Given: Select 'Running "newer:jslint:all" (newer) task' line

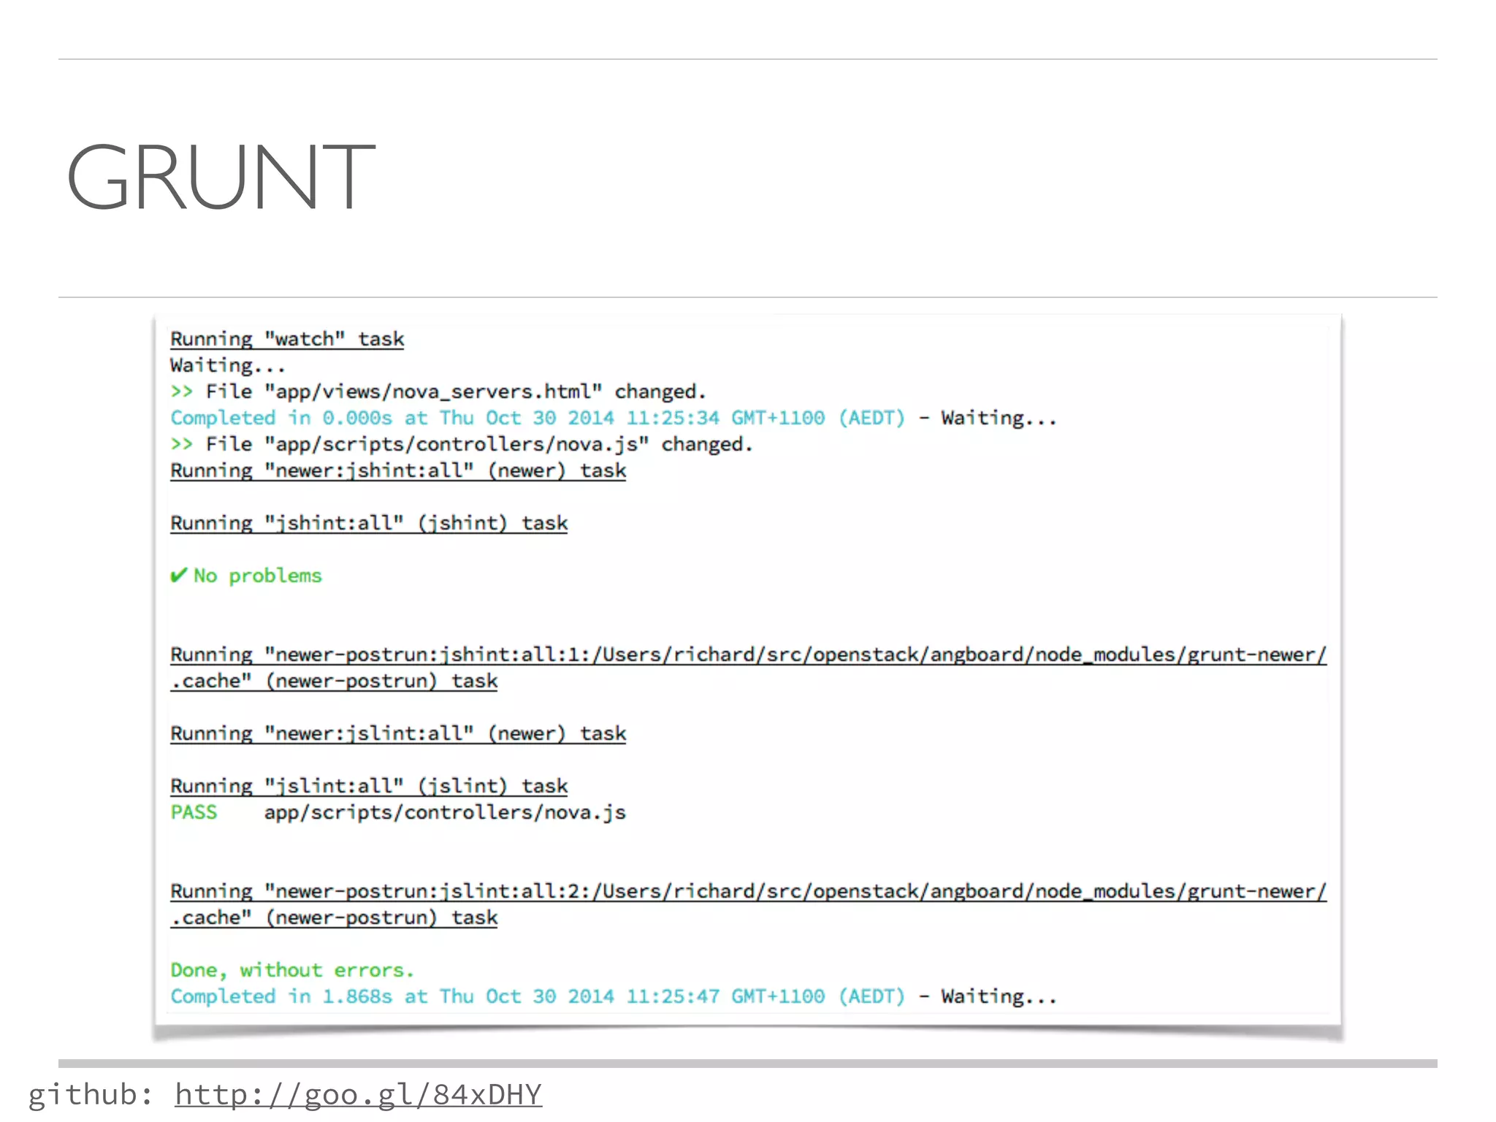Looking at the screenshot, I should pos(398,733).
